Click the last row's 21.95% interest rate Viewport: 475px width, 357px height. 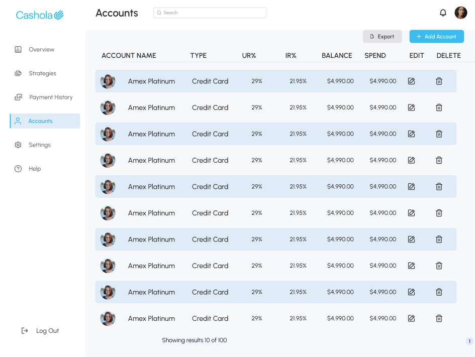(x=298, y=318)
